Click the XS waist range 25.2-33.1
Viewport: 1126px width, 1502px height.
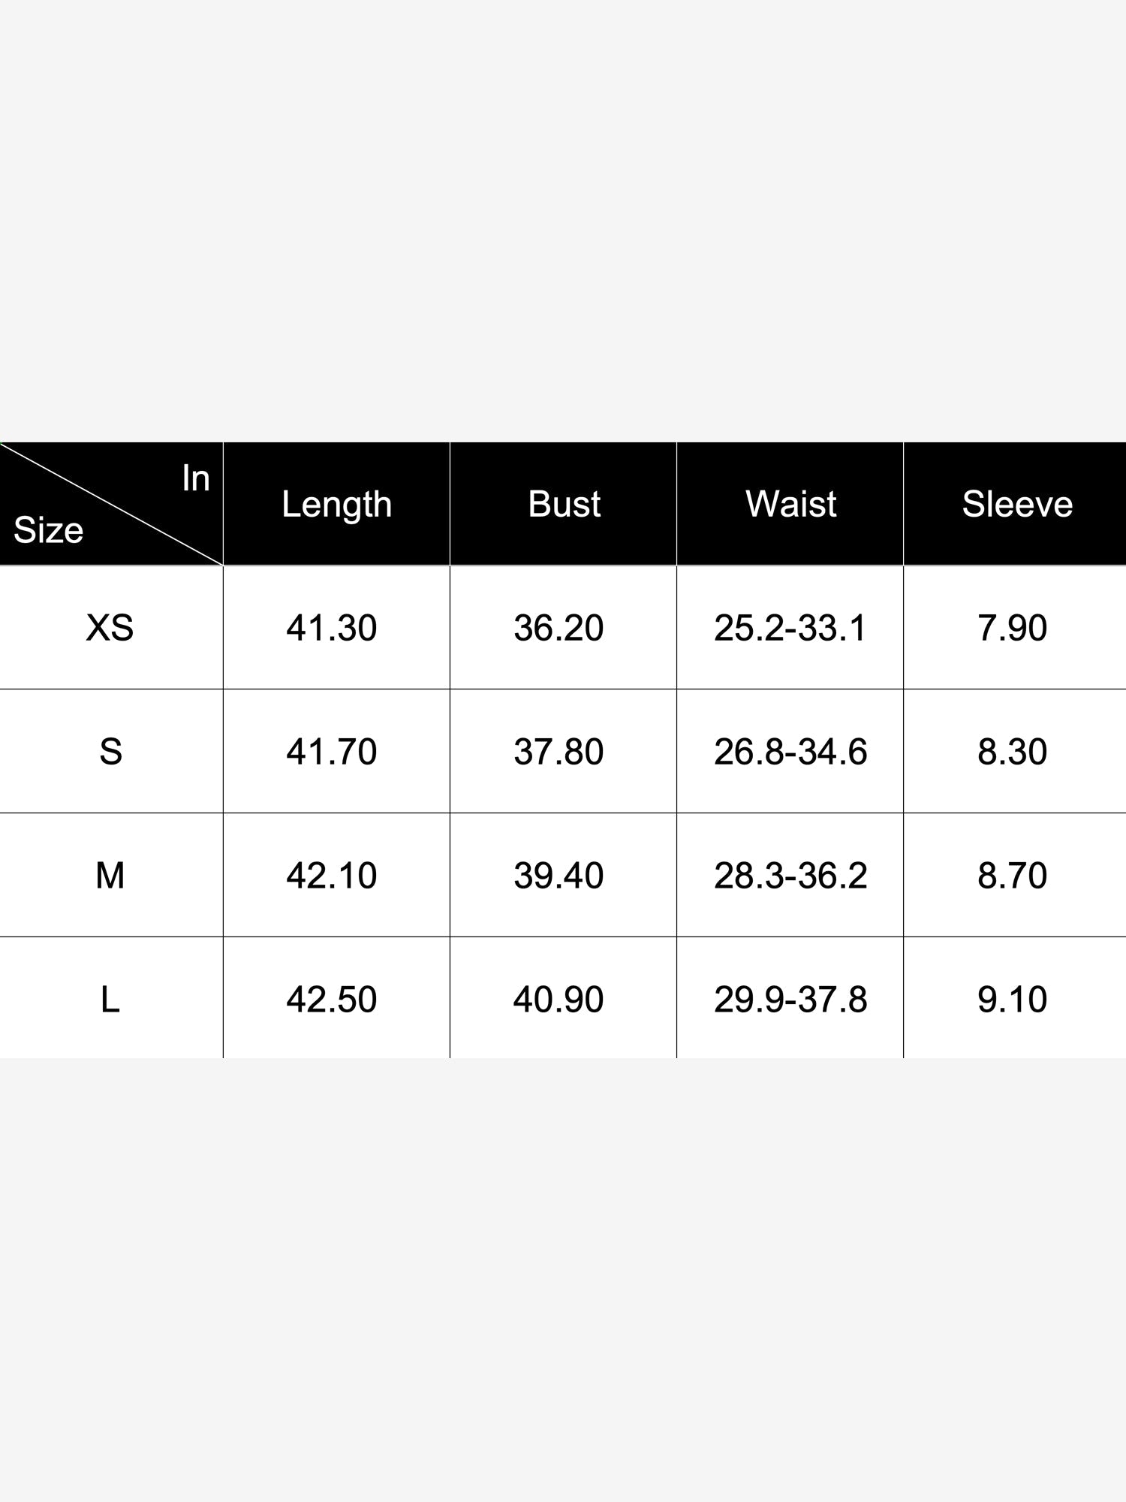(790, 628)
